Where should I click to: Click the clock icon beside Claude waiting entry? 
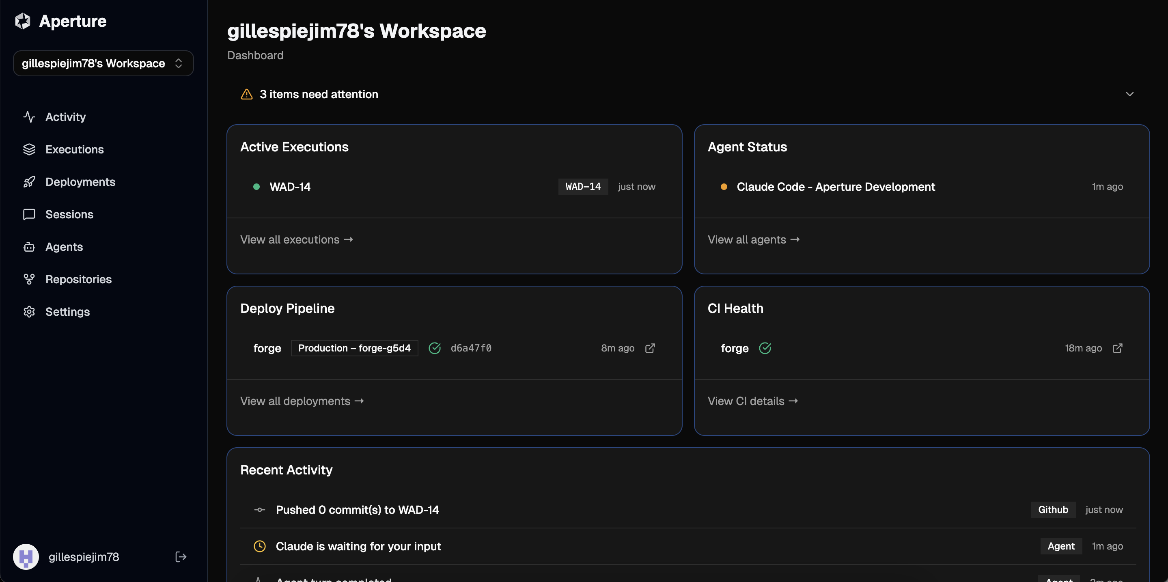point(260,547)
